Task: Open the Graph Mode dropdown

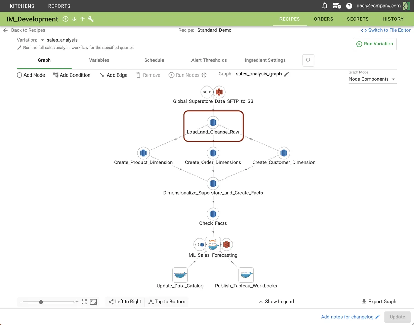Action: tap(372, 79)
